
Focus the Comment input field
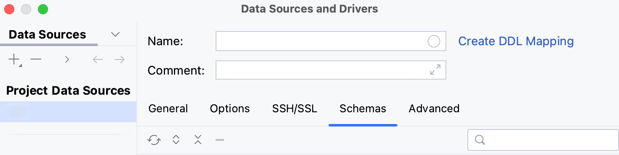(x=331, y=70)
